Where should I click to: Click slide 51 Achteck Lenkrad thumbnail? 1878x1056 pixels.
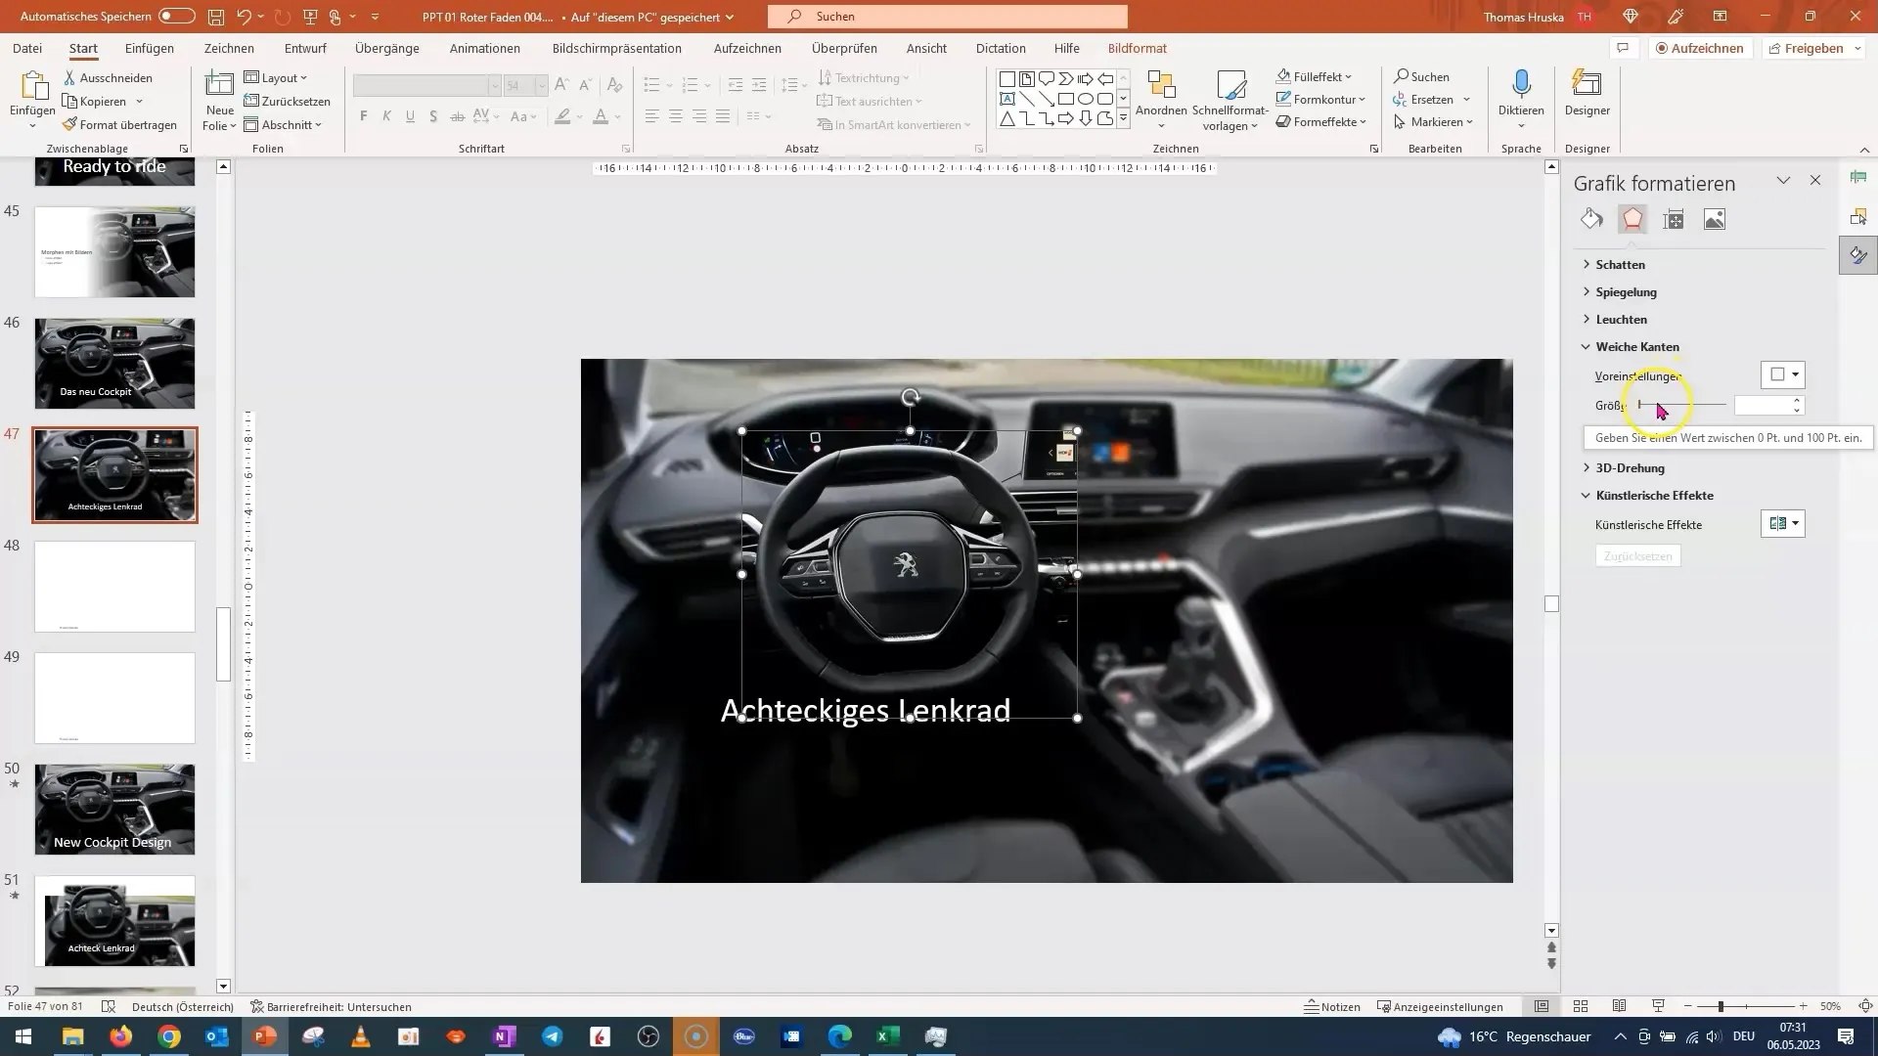point(116,921)
